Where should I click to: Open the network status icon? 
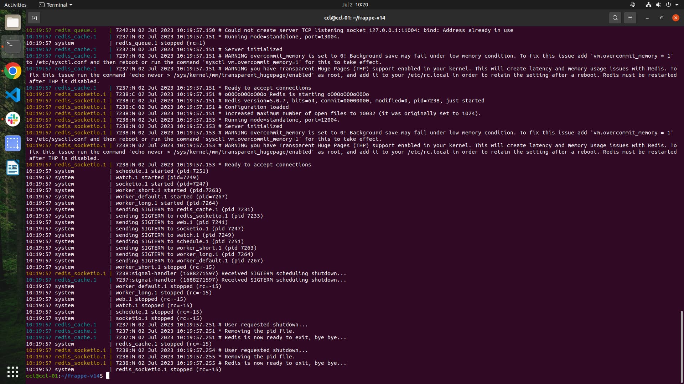coord(648,5)
